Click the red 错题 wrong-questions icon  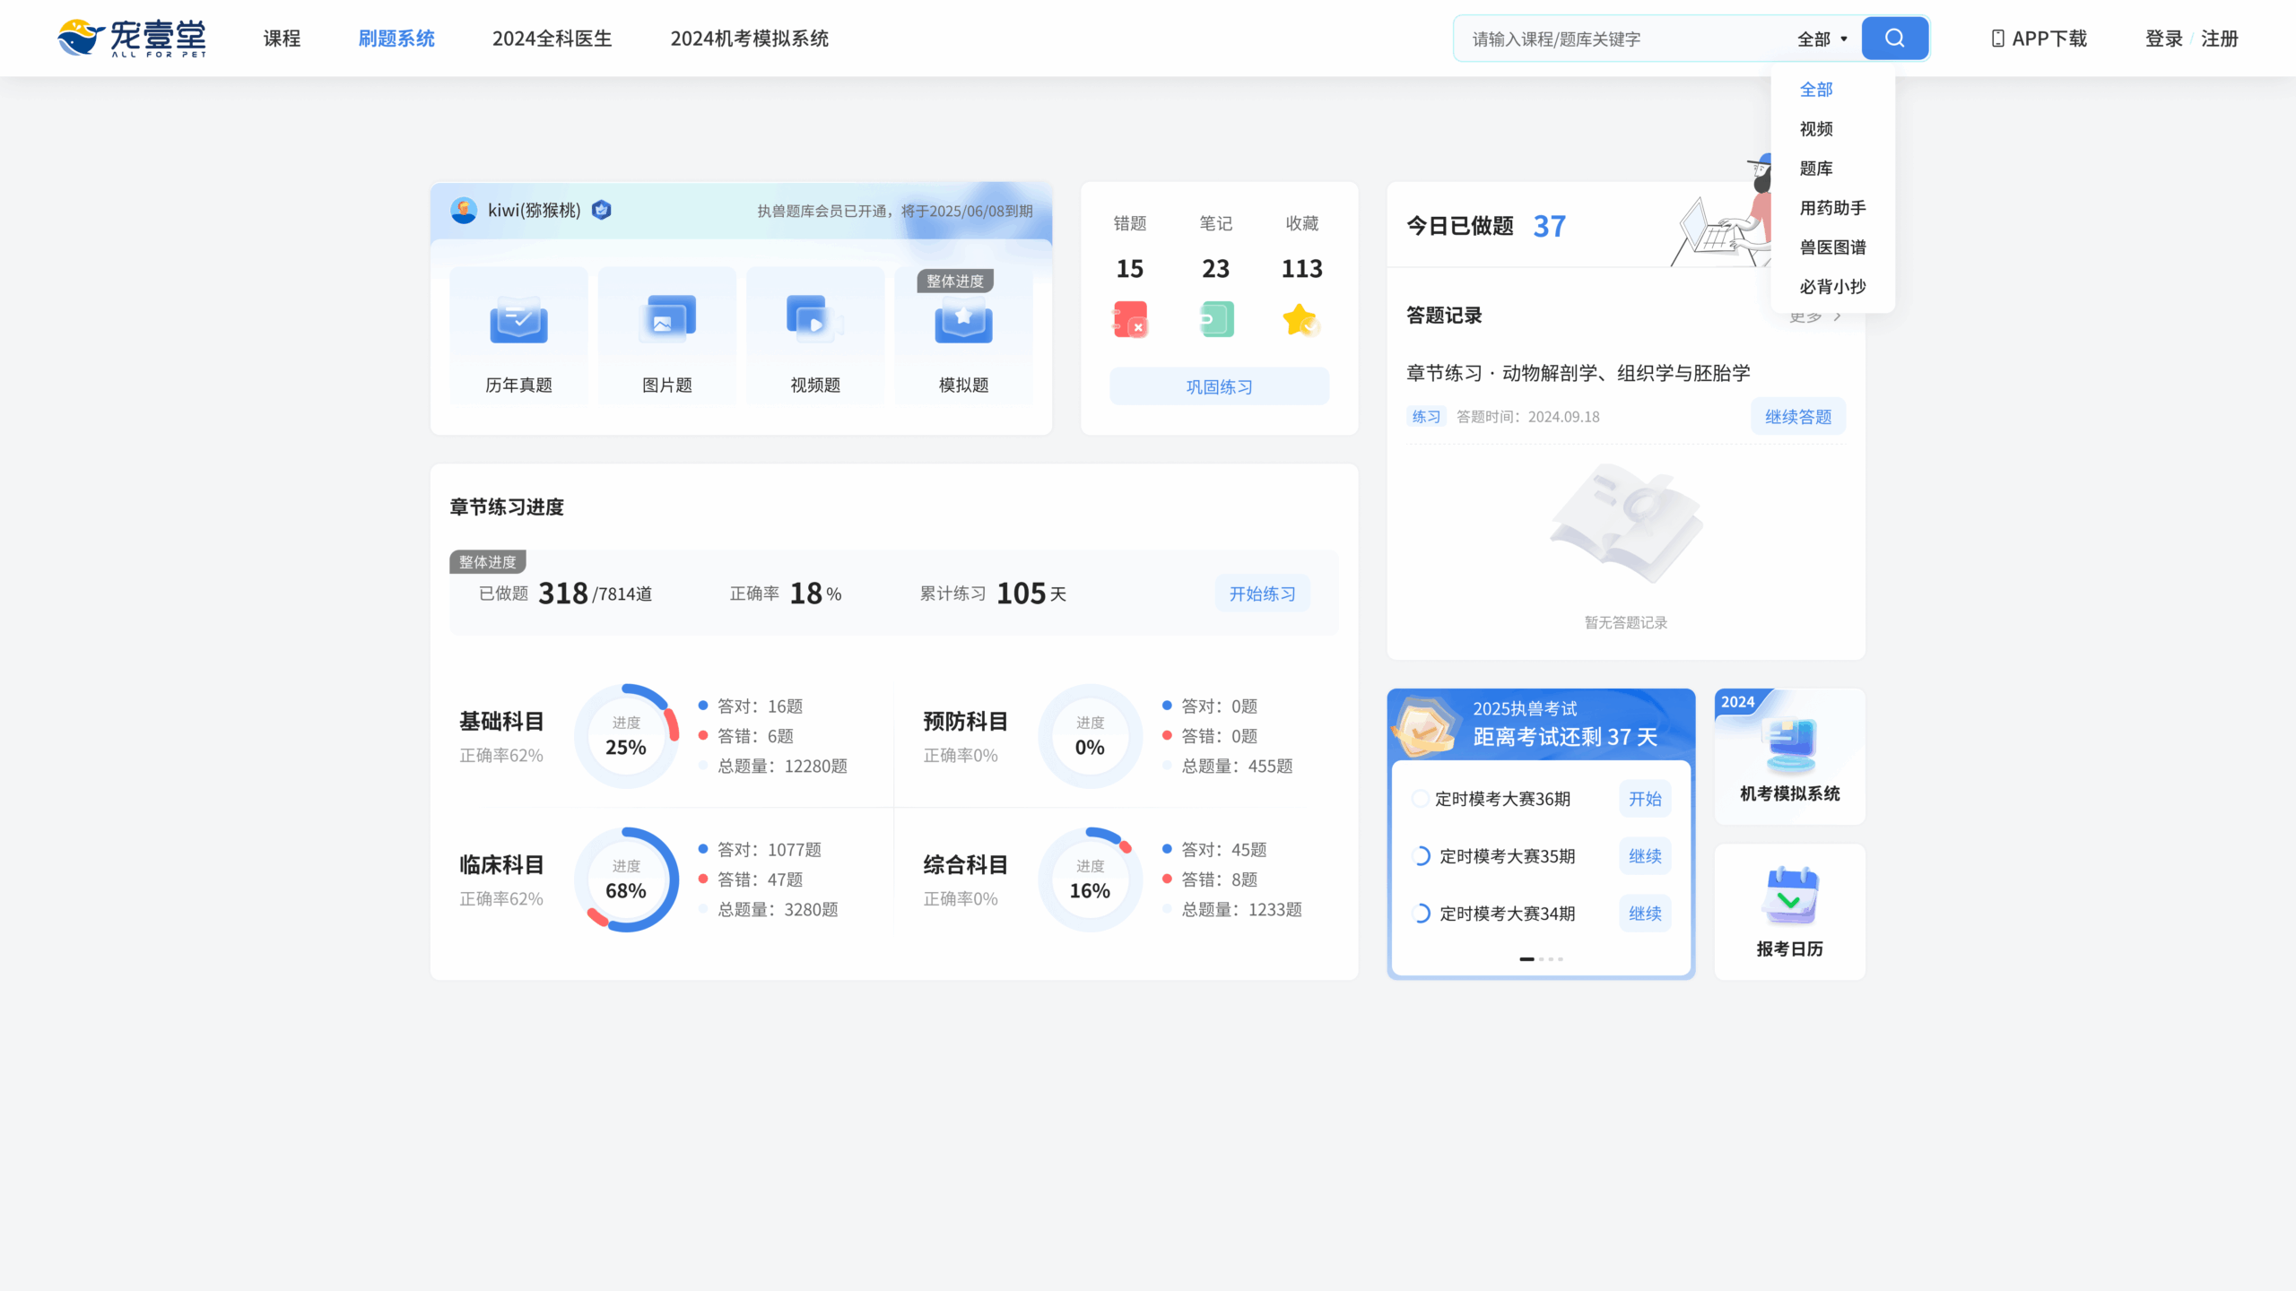[1130, 320]
